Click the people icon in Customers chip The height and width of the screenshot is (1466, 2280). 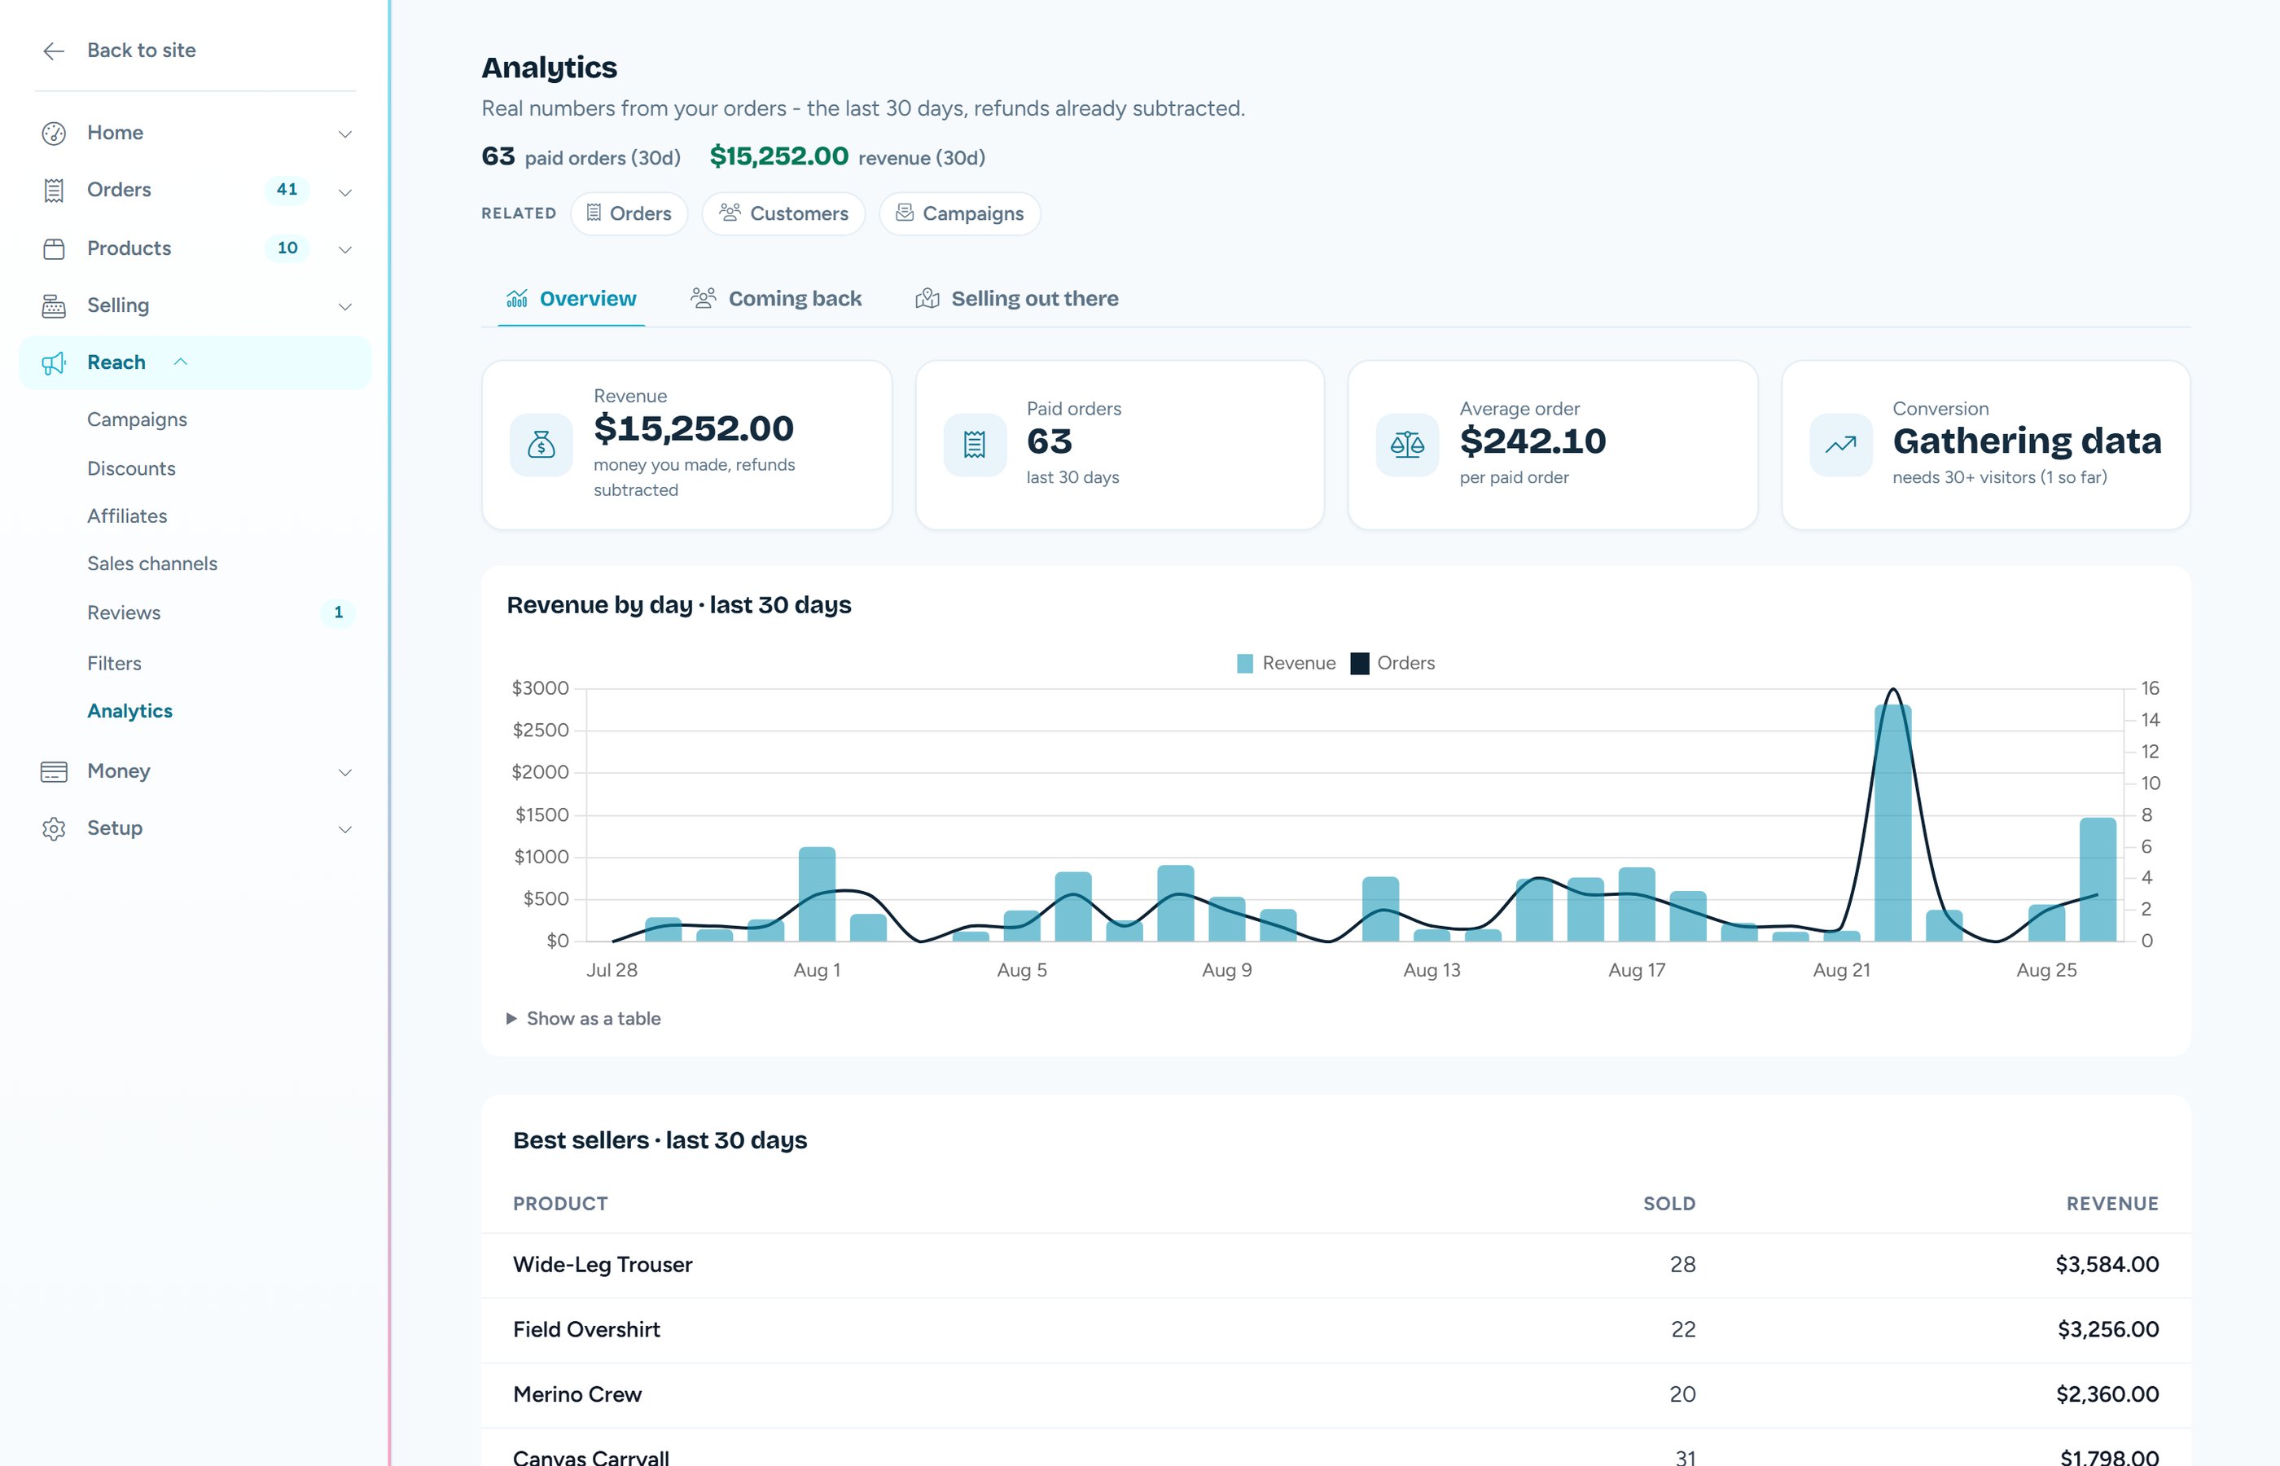click(730, 213)
